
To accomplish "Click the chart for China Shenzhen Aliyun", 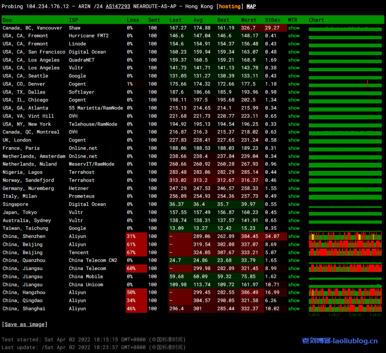I will 345,236.
